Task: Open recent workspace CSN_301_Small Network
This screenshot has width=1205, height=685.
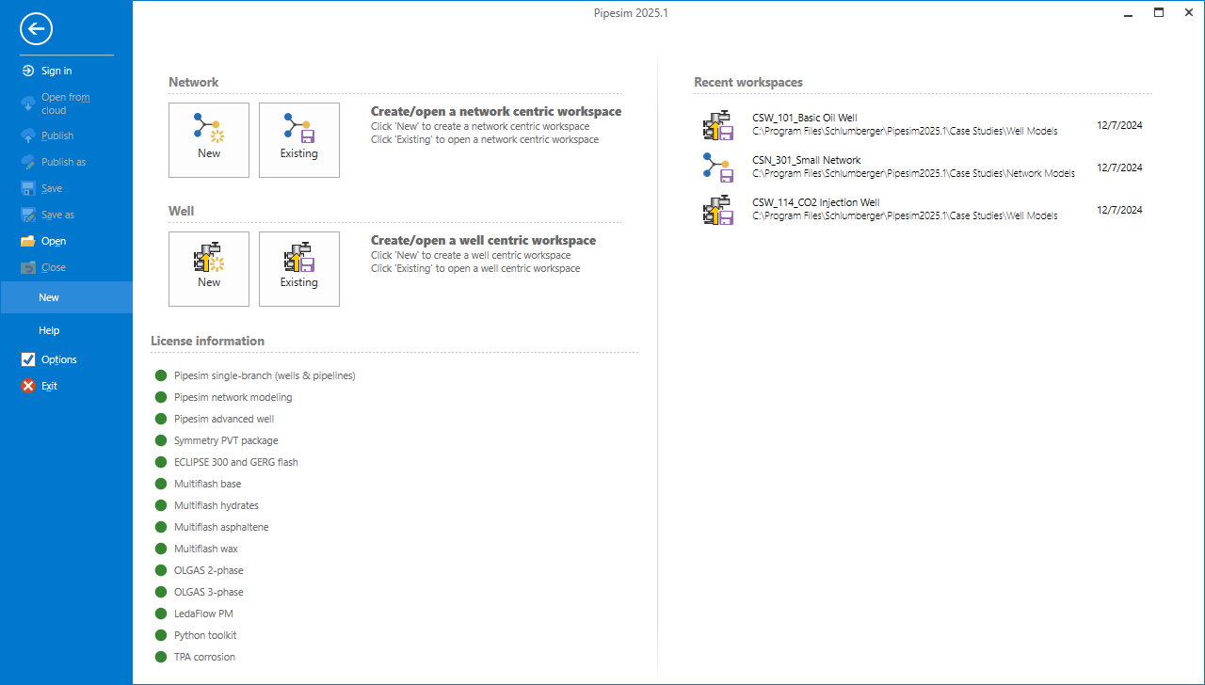Action: point(923,167)
